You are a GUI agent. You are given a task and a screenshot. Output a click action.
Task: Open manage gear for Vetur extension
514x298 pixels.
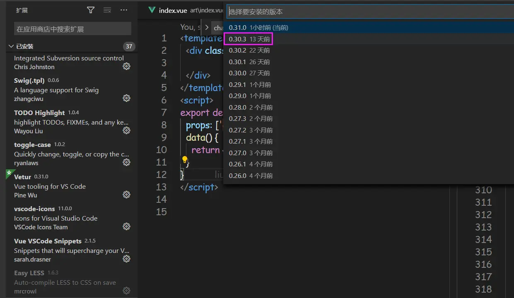pos(127,195)
